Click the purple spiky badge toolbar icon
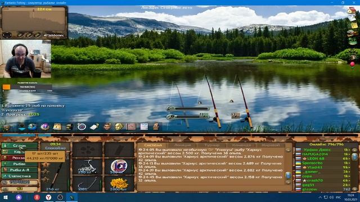Image resolution: width=360 pixels, height=202 pixels. (x=45, y=127)
